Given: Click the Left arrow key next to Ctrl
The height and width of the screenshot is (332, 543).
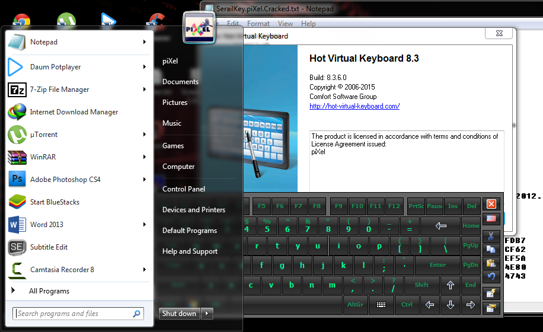Looking at the screenshot, I should (429, 305).
